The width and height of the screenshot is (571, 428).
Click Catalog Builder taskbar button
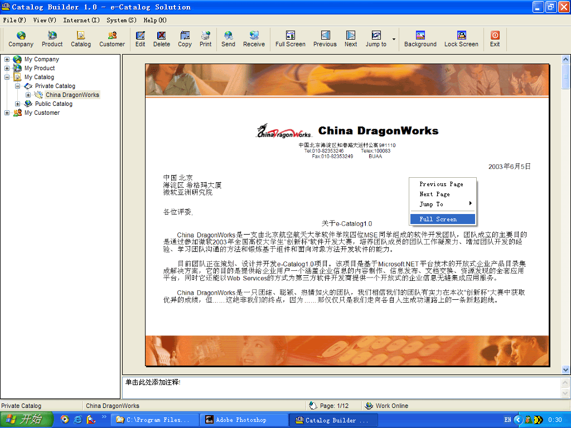coord(333,420)
